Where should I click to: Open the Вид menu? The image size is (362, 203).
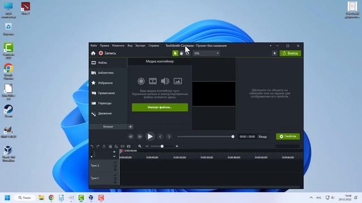coord(130,46)
